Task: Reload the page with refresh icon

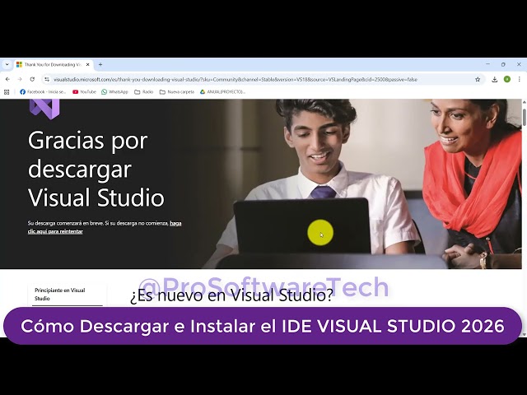Action: (x=32, y=79)
